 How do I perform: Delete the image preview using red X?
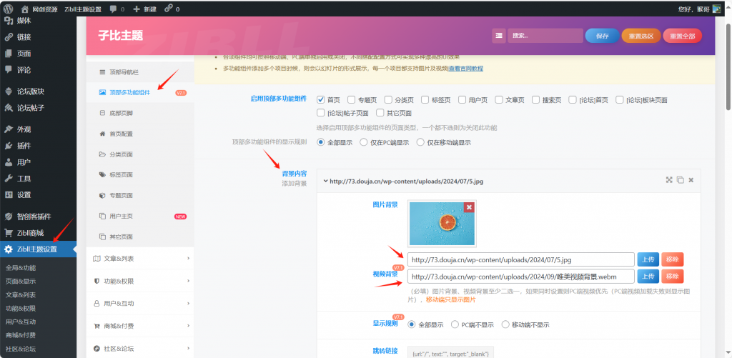tap(469, 207)
